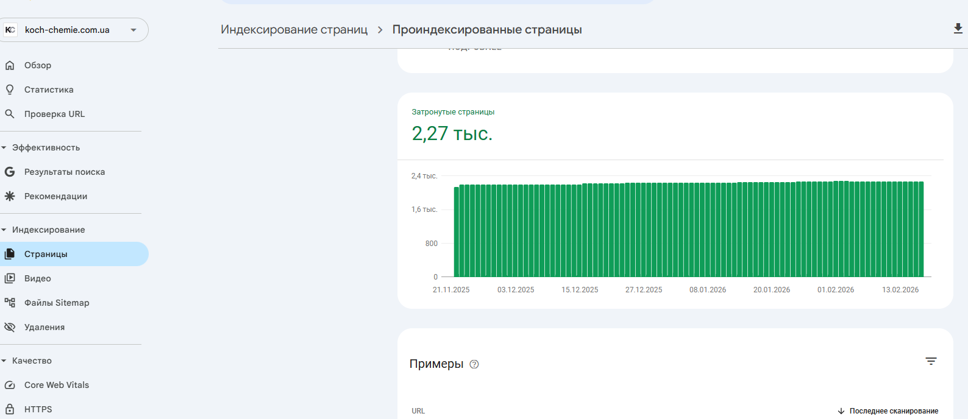
Task: Click the 15.12.2025 axis date label
Action: 580,290
